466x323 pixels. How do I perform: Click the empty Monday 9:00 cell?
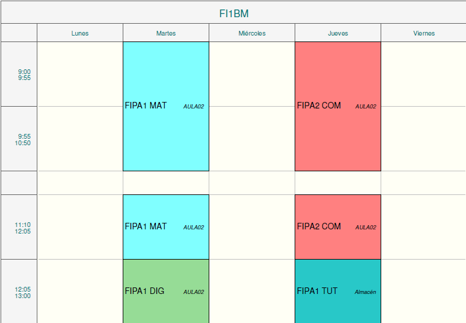pos(79,74)
